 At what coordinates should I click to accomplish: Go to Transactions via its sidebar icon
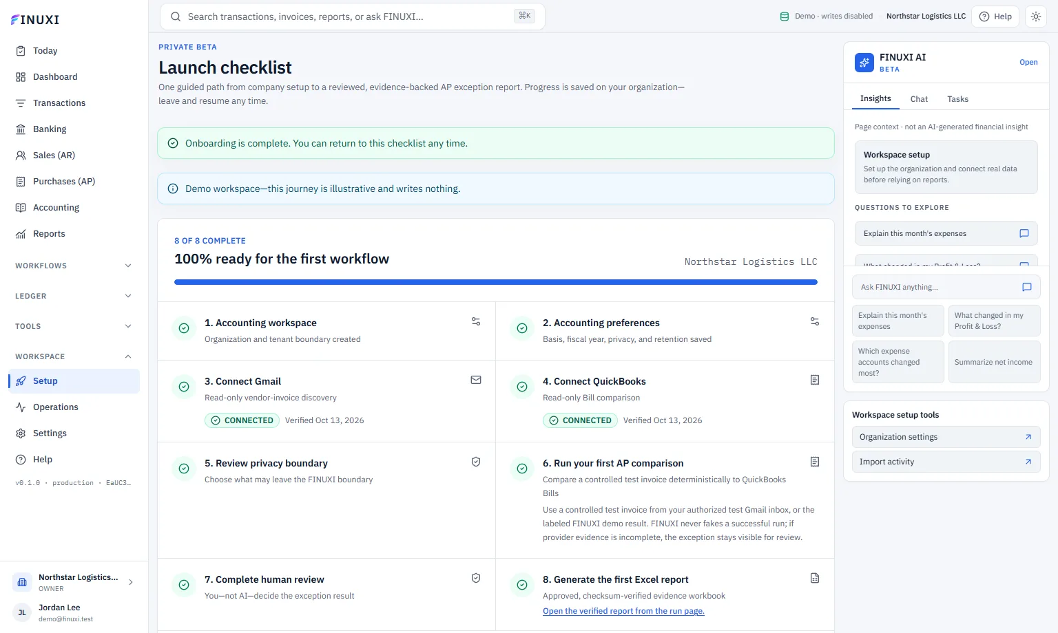pos(21,103)
